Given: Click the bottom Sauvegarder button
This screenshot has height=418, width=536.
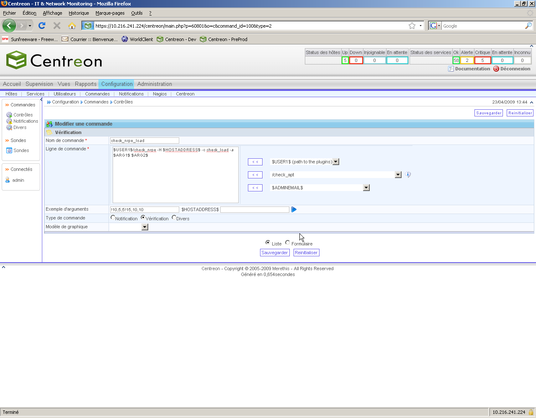Looking at the screenshot, I should point(275,253).
